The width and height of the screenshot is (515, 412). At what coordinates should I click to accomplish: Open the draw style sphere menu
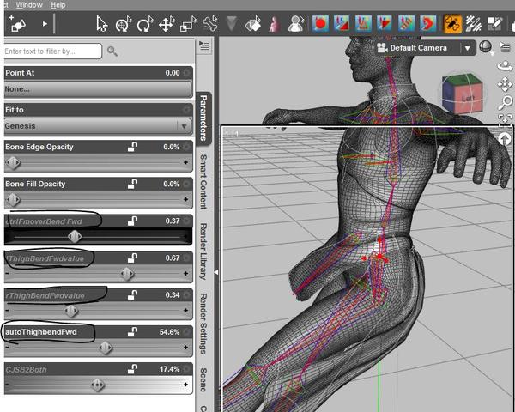tap(486, 47)
